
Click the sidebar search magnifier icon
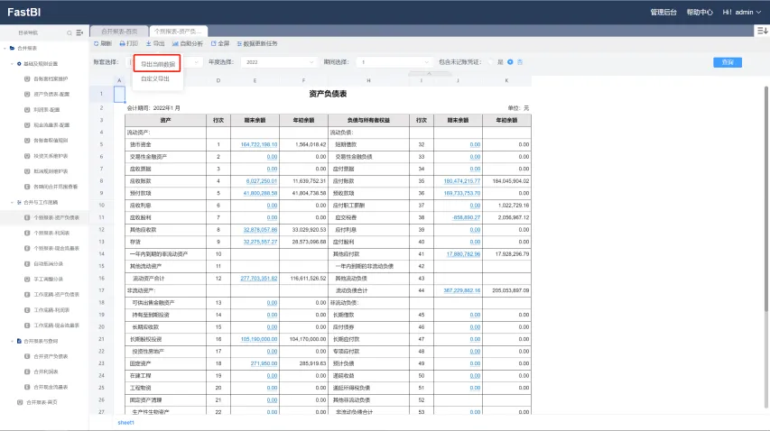click(x=70, y=32)
